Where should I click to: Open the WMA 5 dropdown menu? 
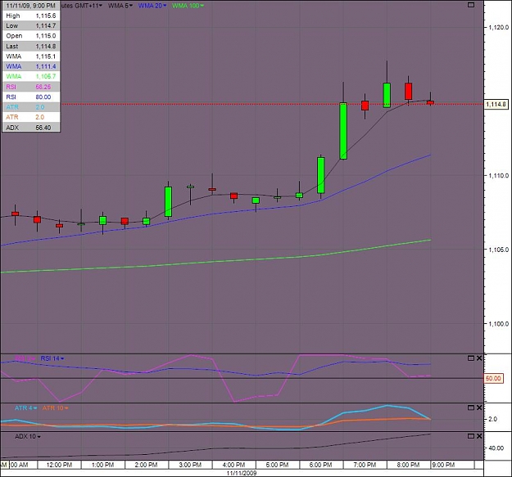[x=120, y=6]
